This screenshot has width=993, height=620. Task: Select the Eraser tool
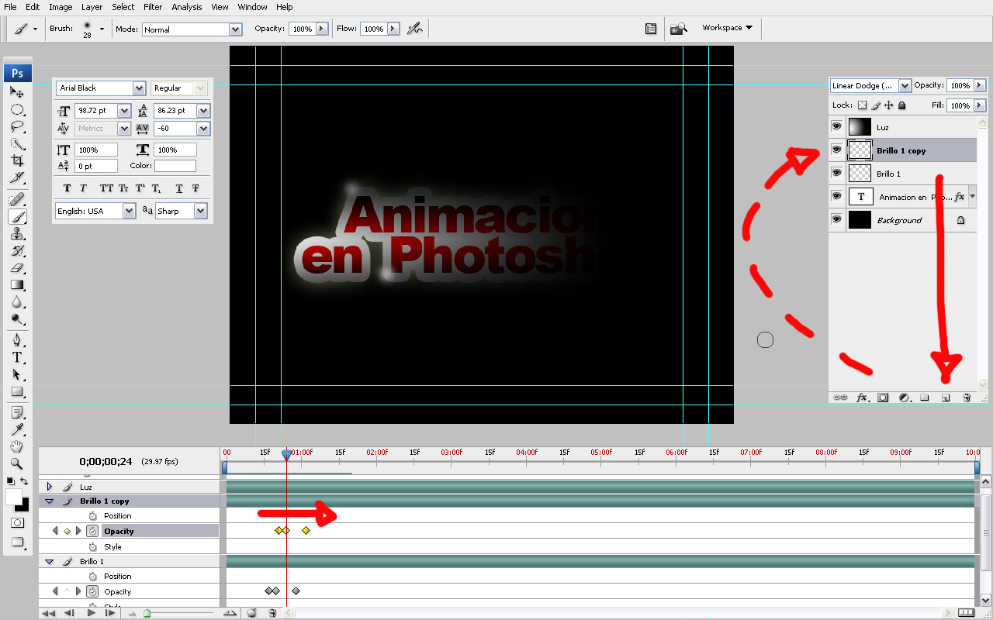17,268
